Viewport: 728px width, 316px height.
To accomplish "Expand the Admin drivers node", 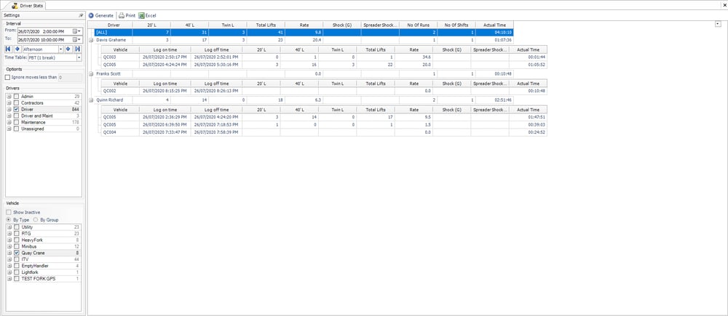I will tap(9, 97).
